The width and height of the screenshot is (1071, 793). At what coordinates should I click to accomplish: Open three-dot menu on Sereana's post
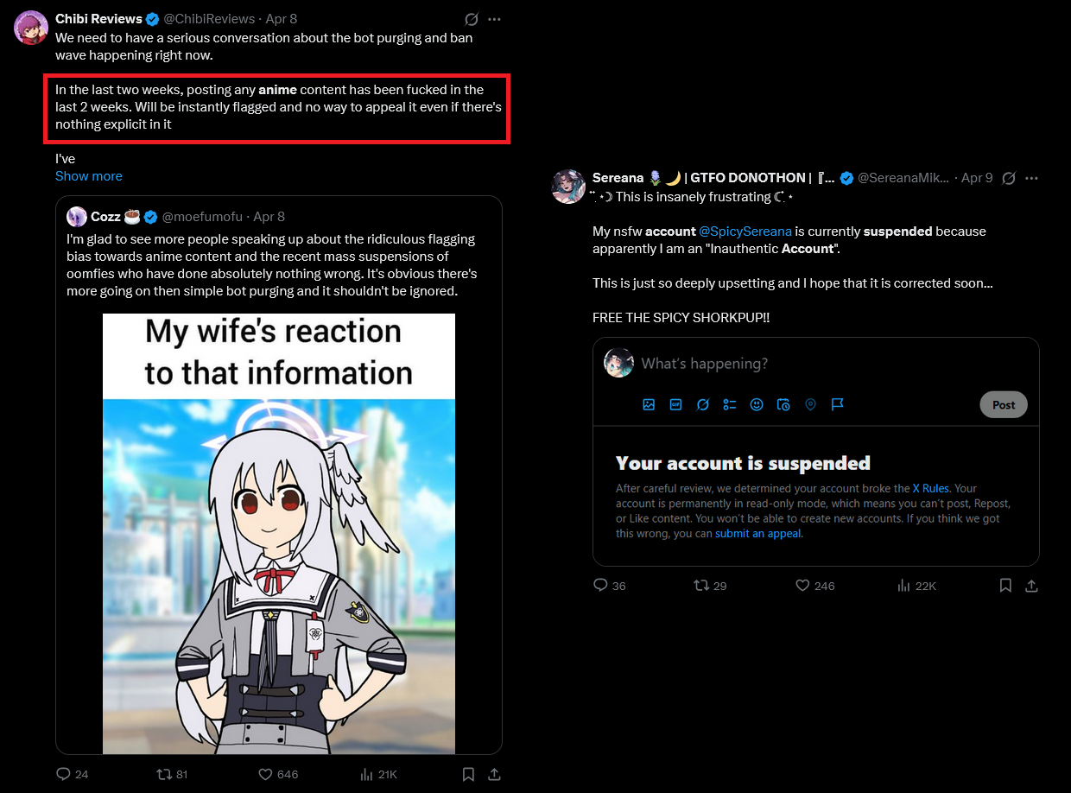1031,178
